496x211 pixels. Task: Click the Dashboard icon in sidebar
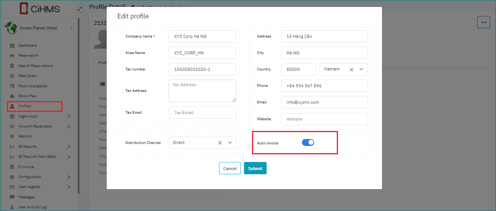(x=12, y=46)
